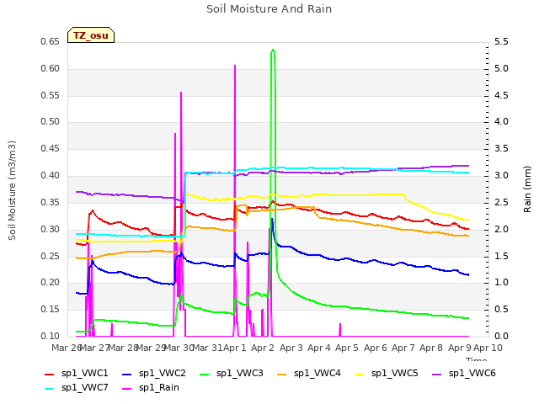Image resolution: width=539 pixels, height=404 pixels.
Task: Click the Mar 31 tick on the time axis
Action: (207, 348)
